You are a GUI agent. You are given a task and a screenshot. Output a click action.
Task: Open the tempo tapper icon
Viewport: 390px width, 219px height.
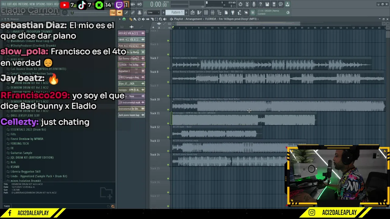[x=239, y=12]
